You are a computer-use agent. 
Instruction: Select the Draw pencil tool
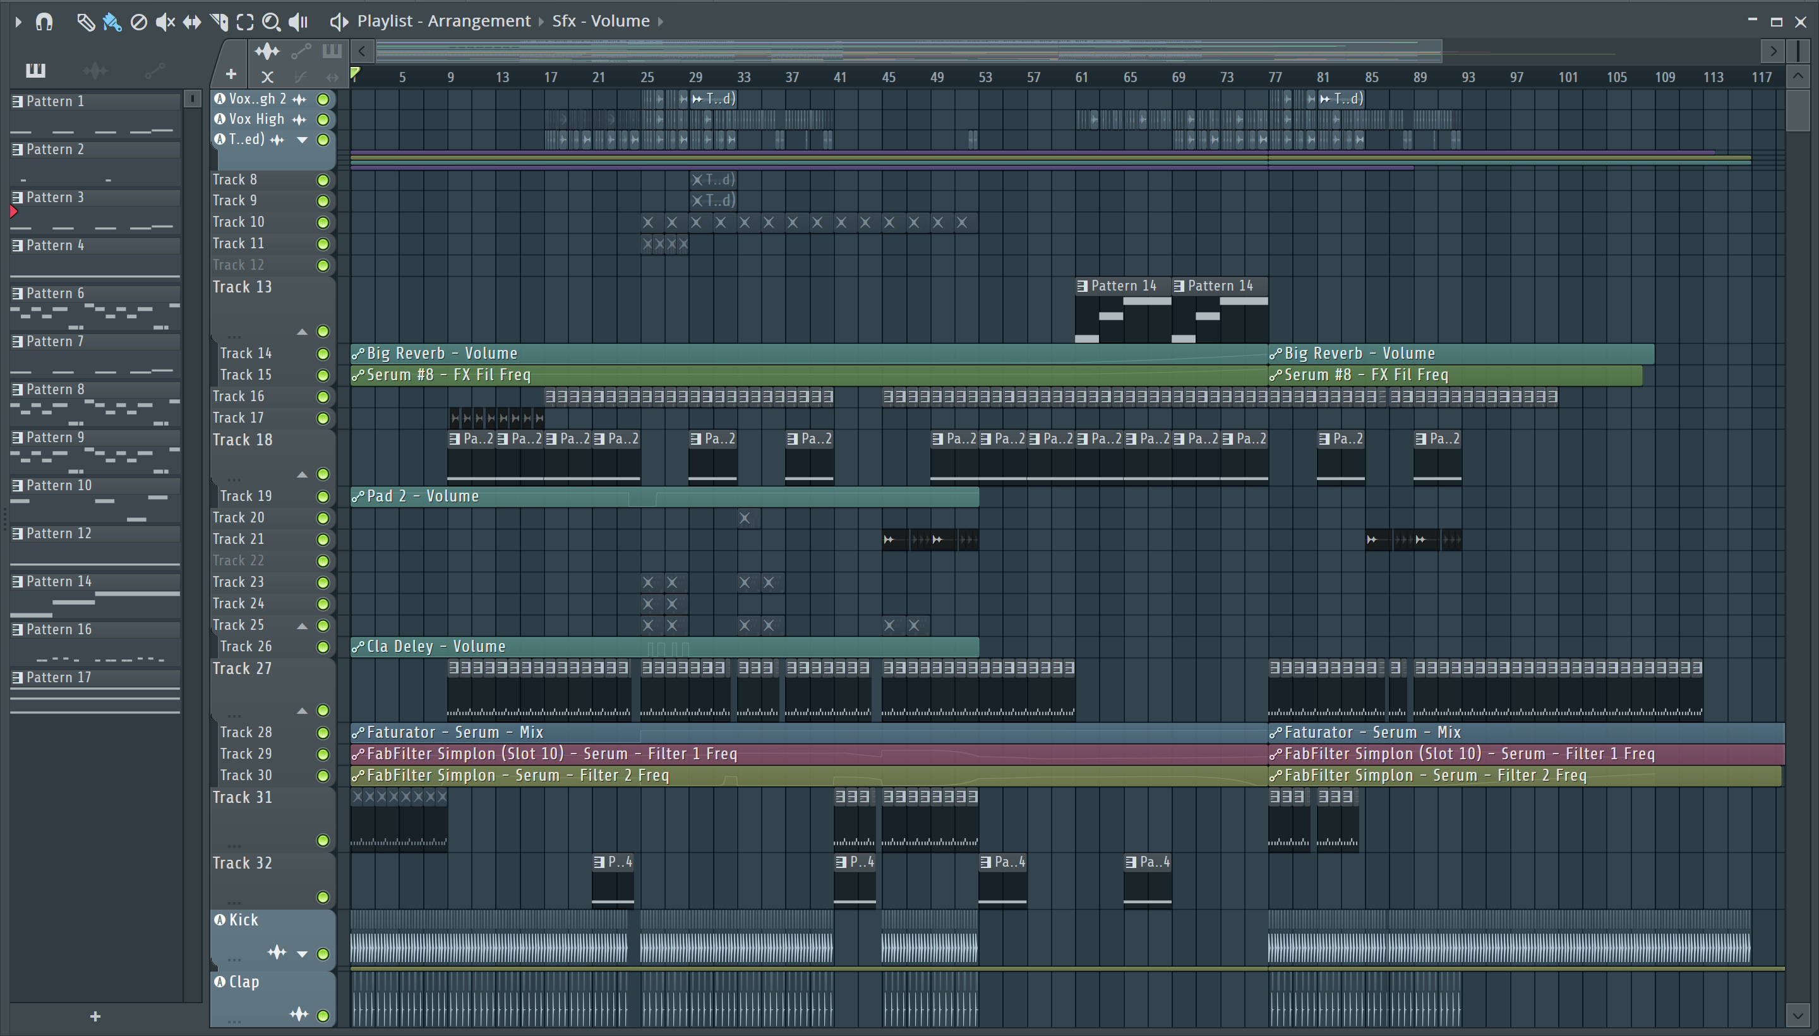click(85, 22)
